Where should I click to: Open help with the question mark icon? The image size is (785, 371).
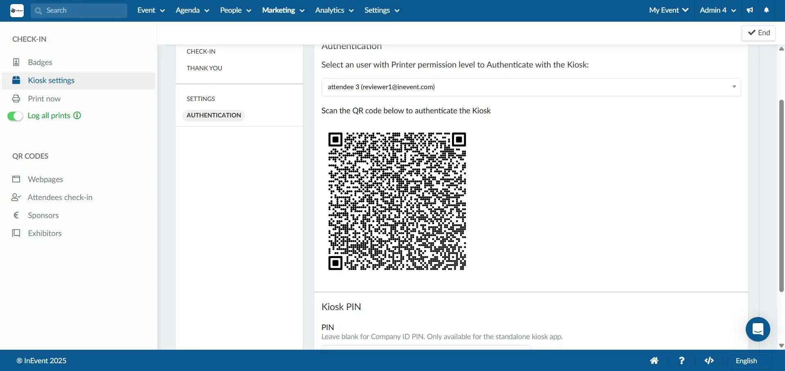pyautogui.click(x=682, y=360)
